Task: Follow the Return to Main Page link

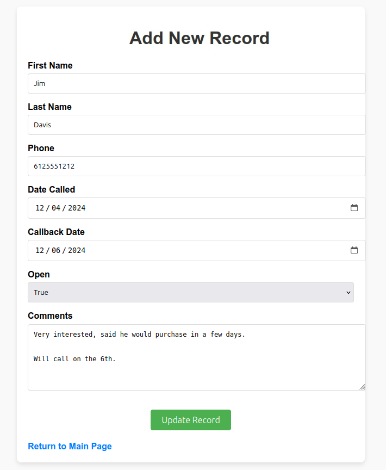Action: (x=70, y=446)
